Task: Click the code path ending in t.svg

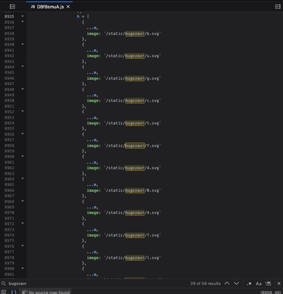Action: tap(132, 123)
